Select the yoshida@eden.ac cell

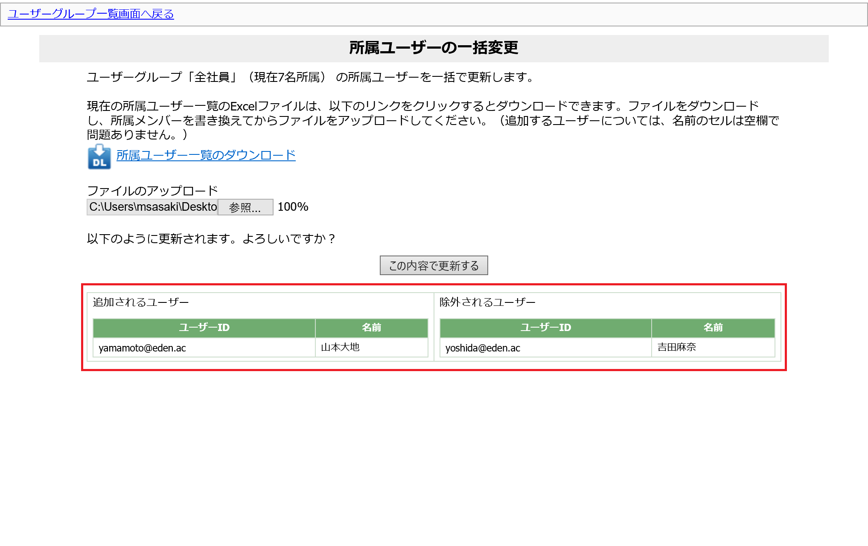[545, 348]
